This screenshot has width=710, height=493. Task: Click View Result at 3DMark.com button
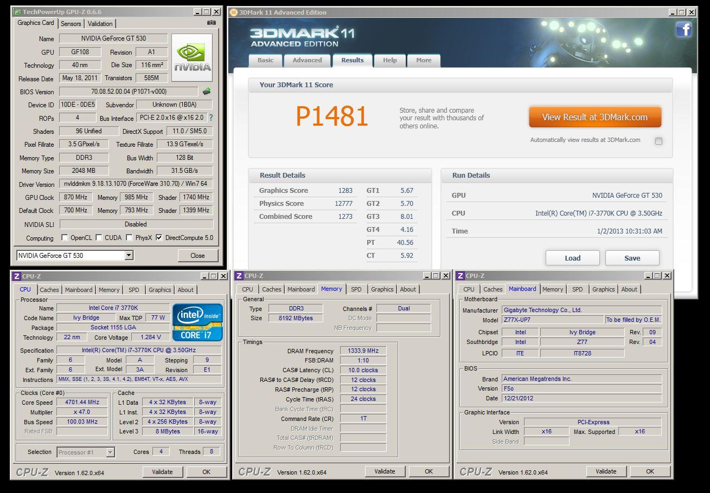pos(595,117)
